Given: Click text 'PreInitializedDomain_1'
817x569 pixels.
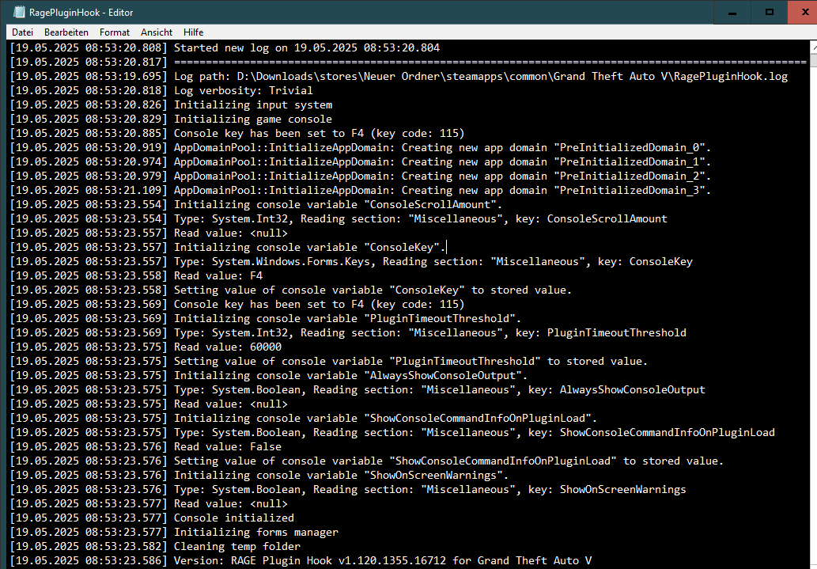Looking at the screenshot, I should (x=630, y=162).
